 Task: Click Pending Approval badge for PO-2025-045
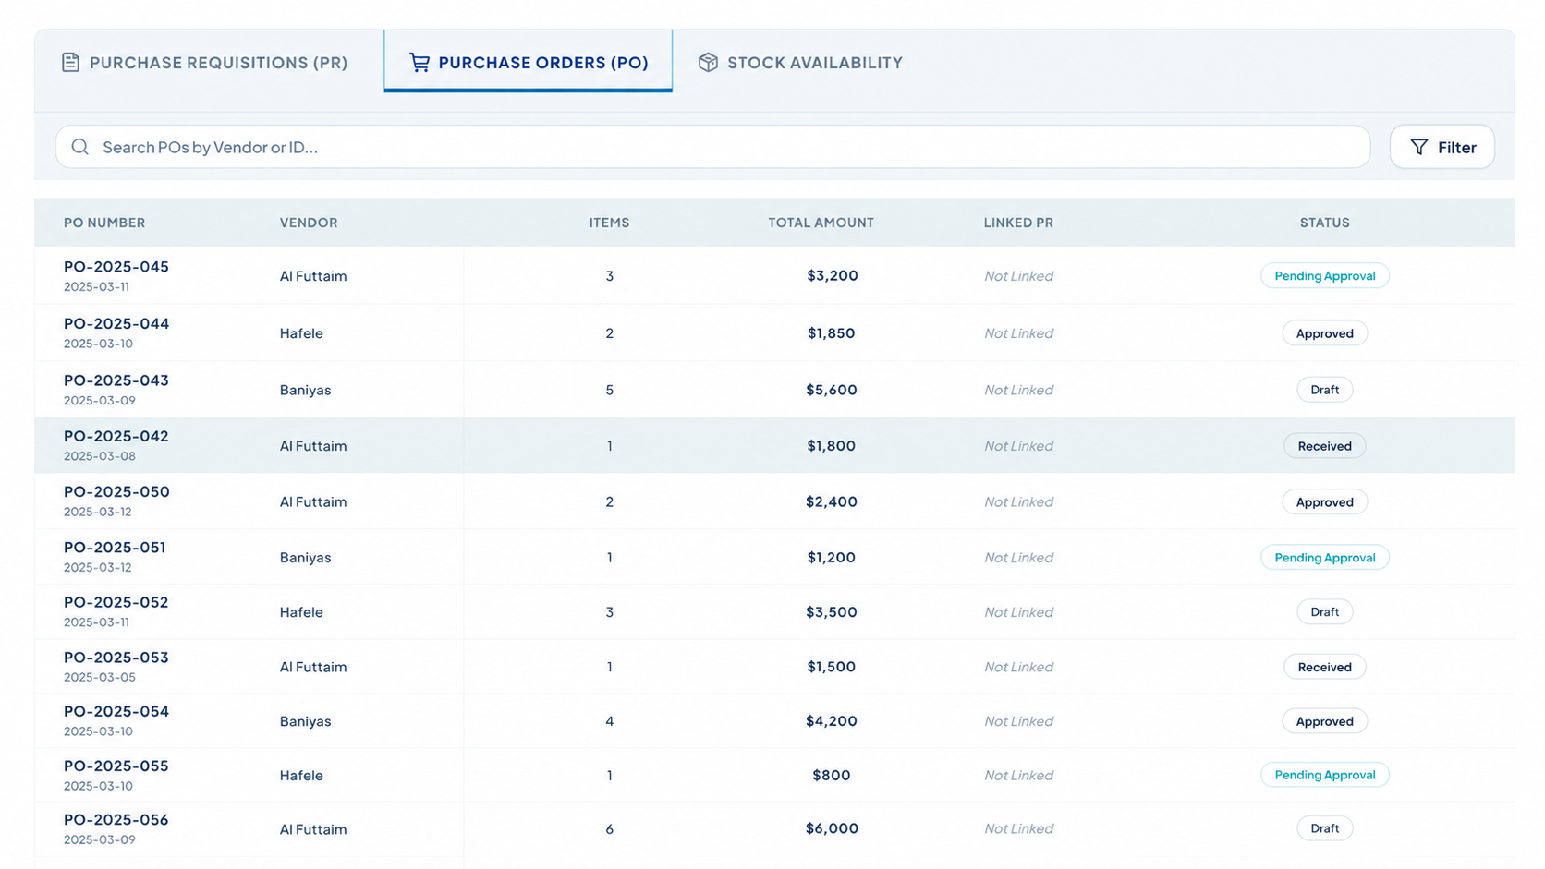[x=1325, y=276]
